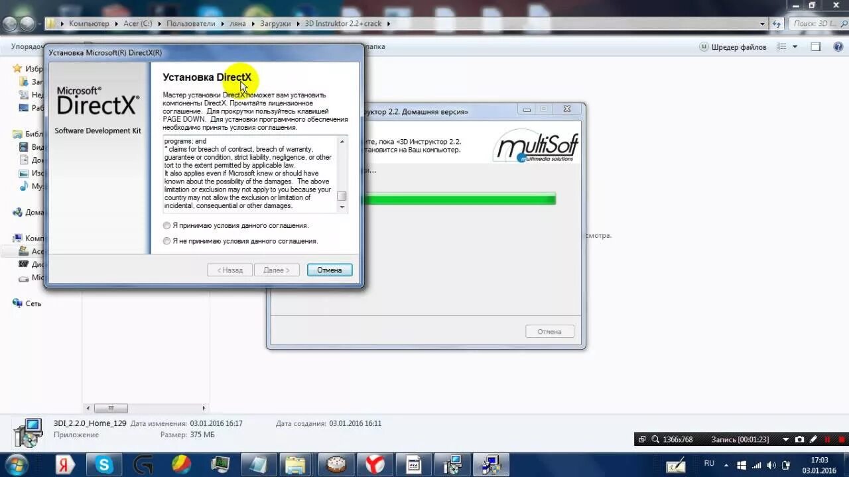
Task: Click the pen tablet icon in tray
Action: point(675,465)
